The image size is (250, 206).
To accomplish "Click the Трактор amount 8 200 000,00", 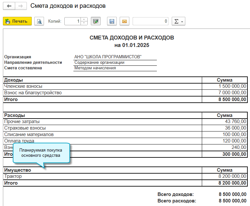I will (x=232, y=176).
